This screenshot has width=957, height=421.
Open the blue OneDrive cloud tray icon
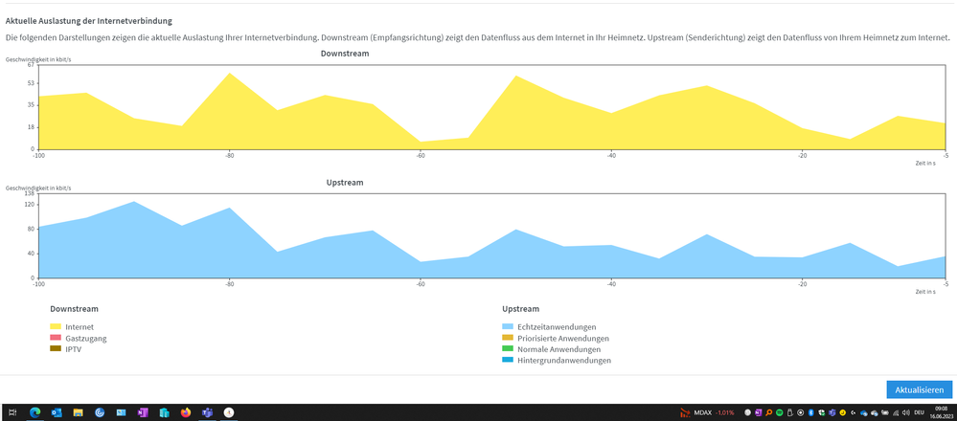[x=864, y=413]
